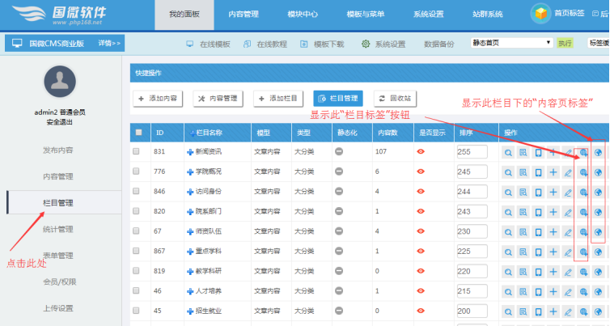Toggle the eye visibility icon for 学院概况
610x326 pixels.
tap(421, 171)
